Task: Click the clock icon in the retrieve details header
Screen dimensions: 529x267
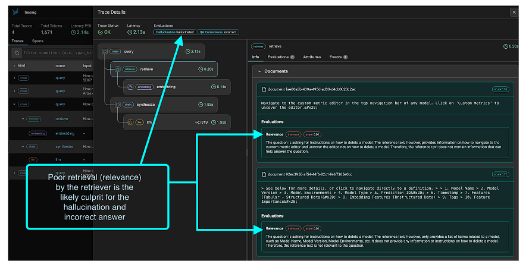Action: coord(506,46)
